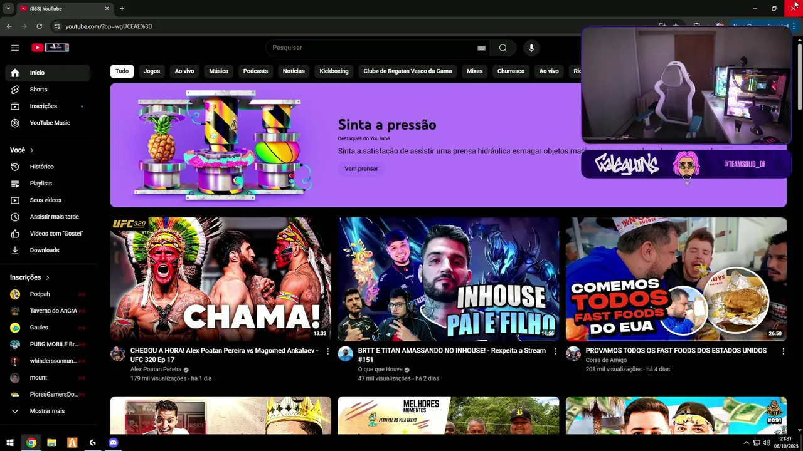Click Coisa de Amigo channel avatar
Viewport: 803px width, 451px height.
573,354
